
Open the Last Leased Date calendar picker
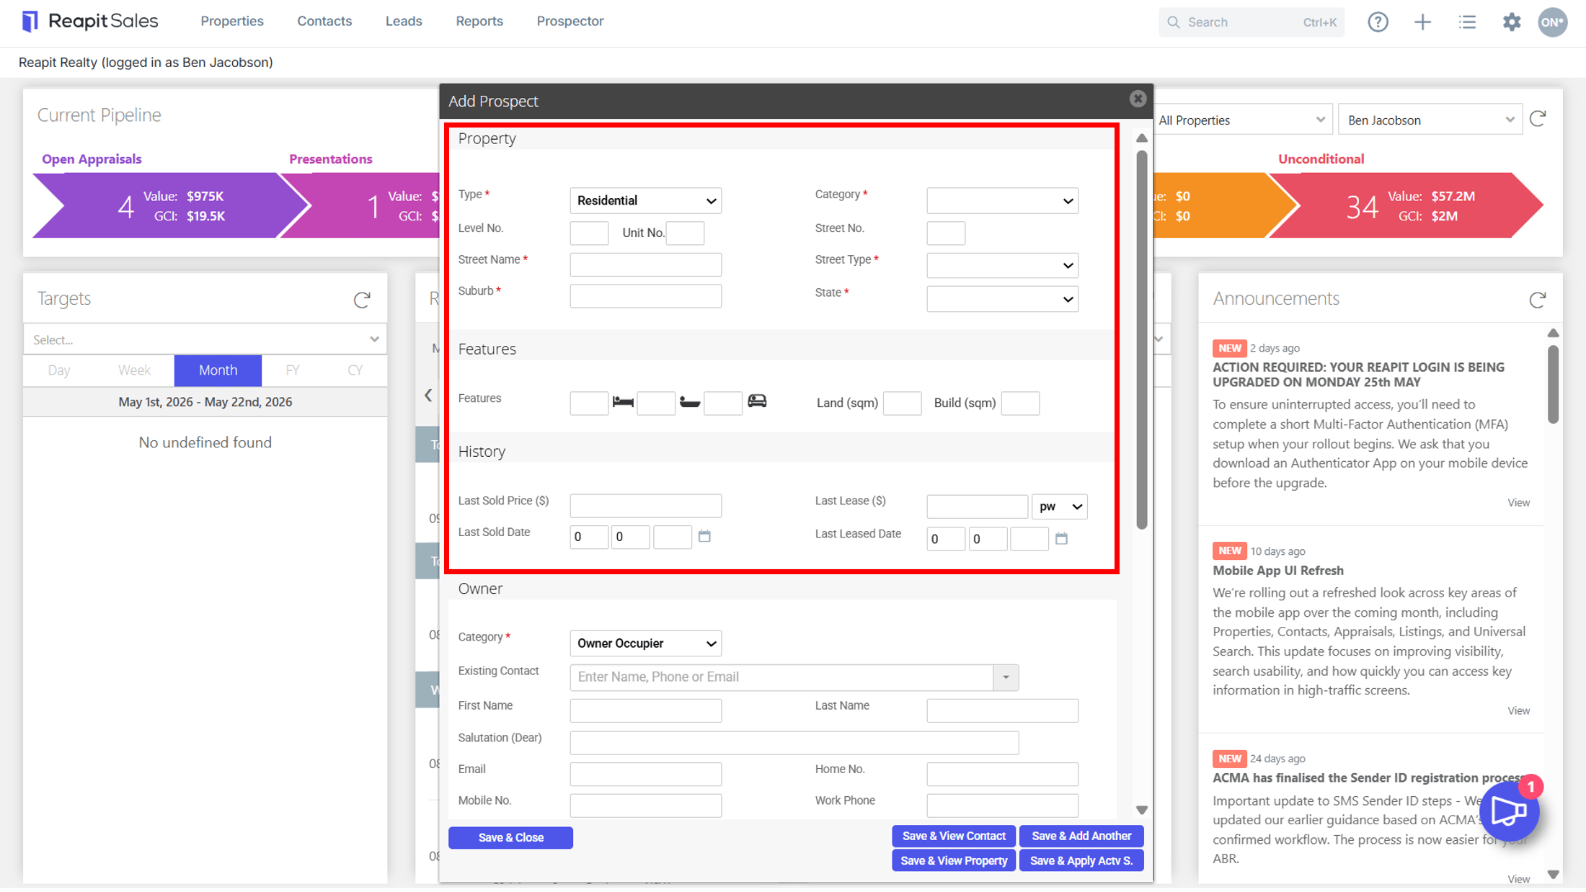tap(1061, 538)
